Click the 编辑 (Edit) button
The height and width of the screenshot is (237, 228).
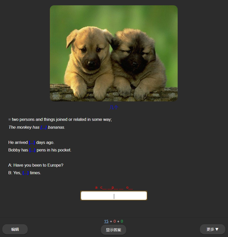pos(15,229)
